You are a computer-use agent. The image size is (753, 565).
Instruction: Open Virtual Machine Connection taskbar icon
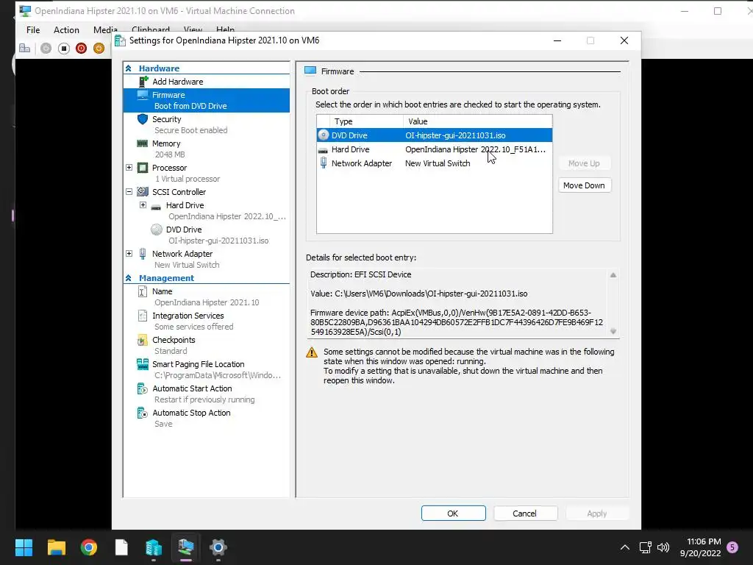[186, 547]
